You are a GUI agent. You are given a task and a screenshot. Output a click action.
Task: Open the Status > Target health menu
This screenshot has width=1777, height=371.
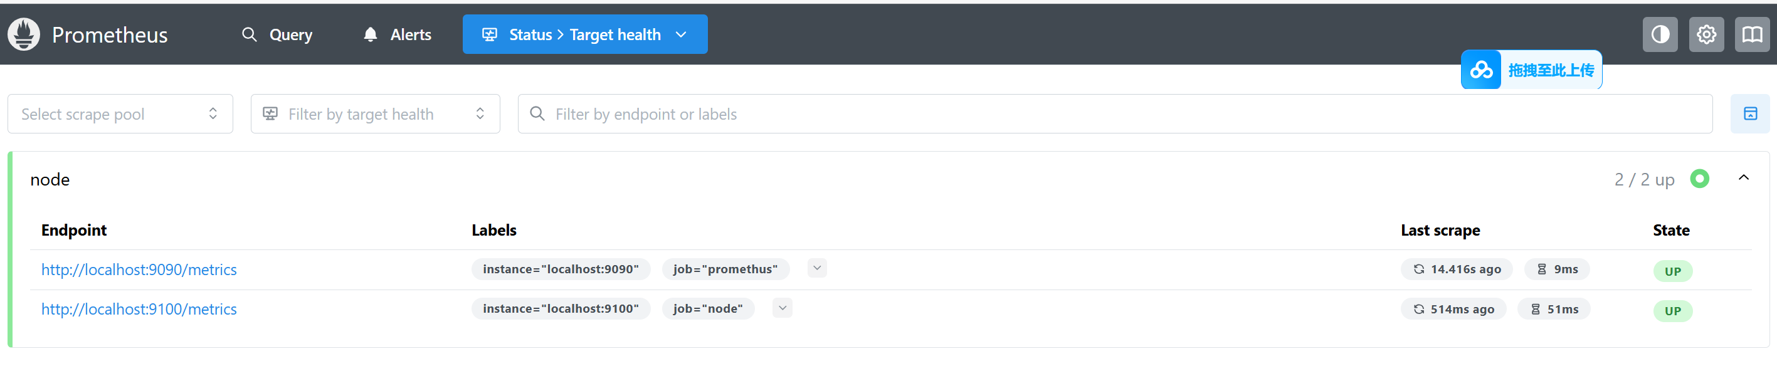click(x=585, y=34)
